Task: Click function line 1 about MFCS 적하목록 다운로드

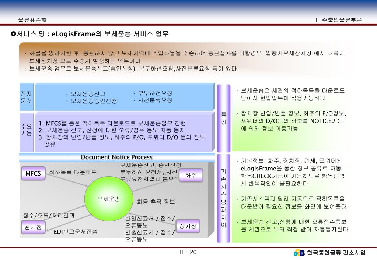Action: tap(112, 123)
